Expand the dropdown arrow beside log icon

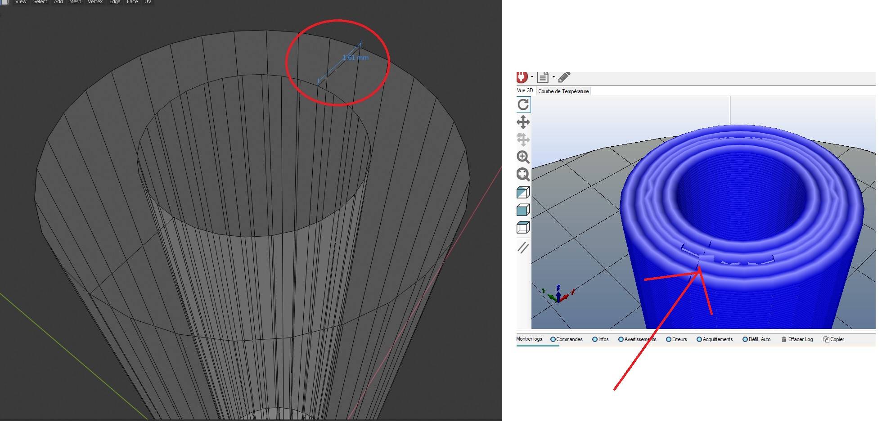point(553,77)
